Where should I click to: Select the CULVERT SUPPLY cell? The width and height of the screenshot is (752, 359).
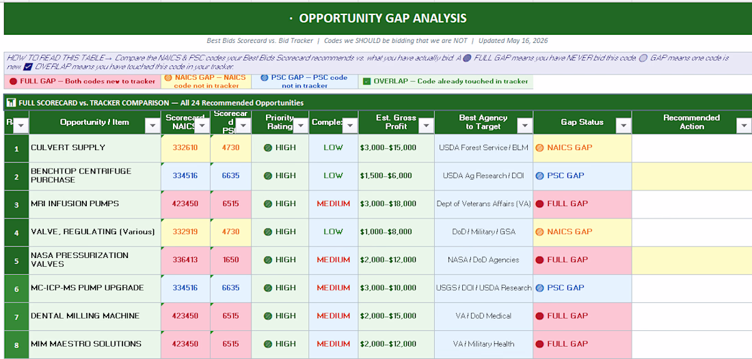coord(95,148)
